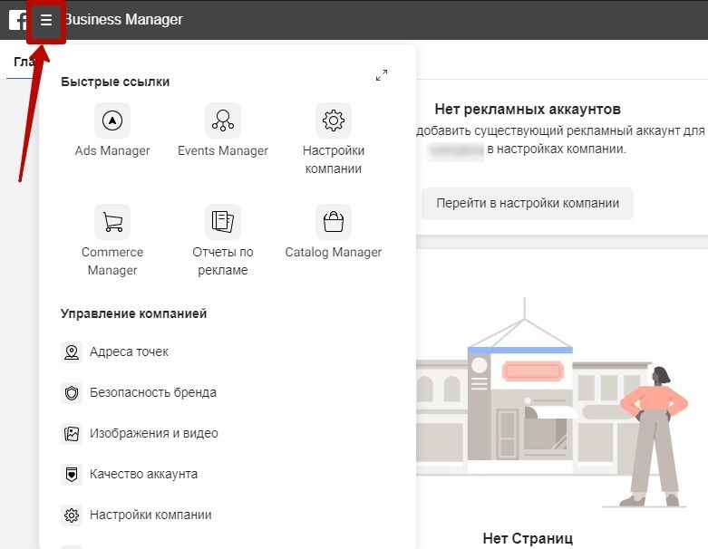Image resolution: width=708 pixels, height=549 pixels.
Task: Click the Commerce Manager label
Action: [x=112, y=261]
